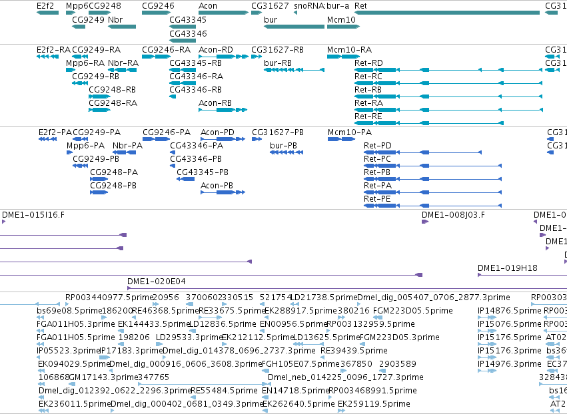567x414 pixels.
Task: Click the CG43345-PB protein label
Action: [203, 172]
